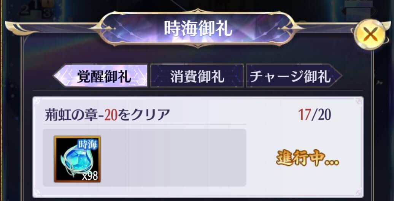Image resolution: width=394 pixels, height=201 pixels.
Task: Click the 17/20 progress counter
Action: tap(315, 115)
